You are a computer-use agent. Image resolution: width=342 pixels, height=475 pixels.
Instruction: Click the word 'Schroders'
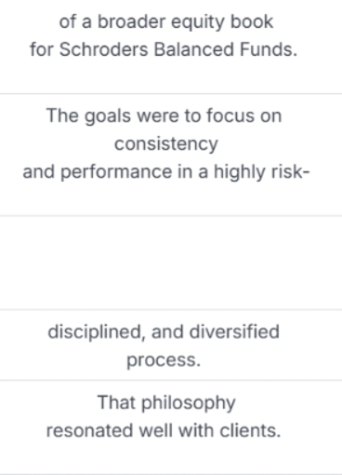pyautogui.click(x=104, y=49)
